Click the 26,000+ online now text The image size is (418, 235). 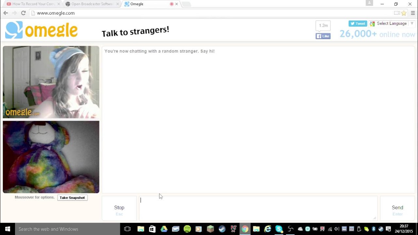pos(377,34)
